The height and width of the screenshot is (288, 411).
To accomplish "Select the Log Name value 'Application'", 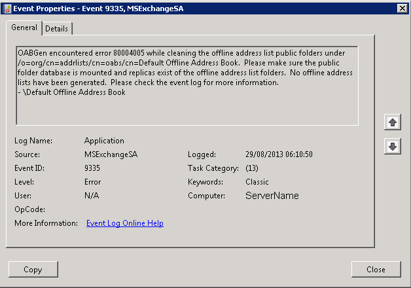I will [104, 141].
